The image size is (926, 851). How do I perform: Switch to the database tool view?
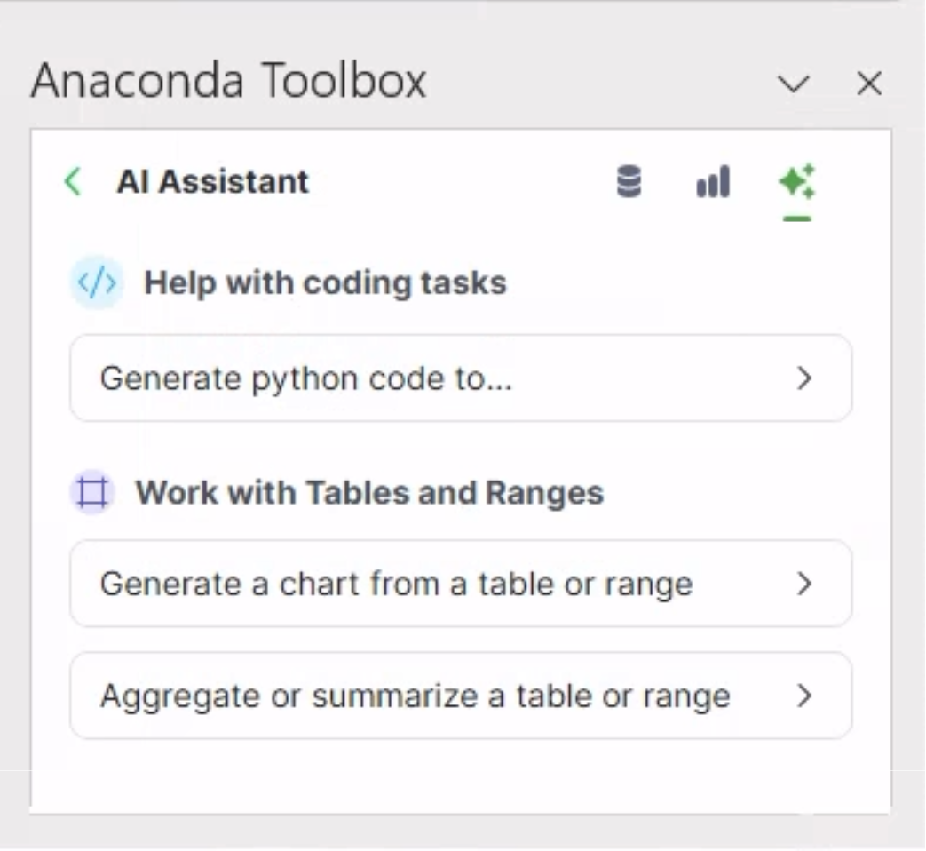tap(629, 181)
